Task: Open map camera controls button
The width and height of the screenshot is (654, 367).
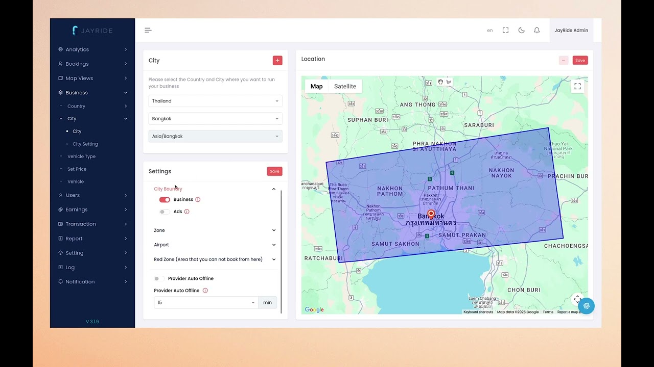Action: point(577,299)
